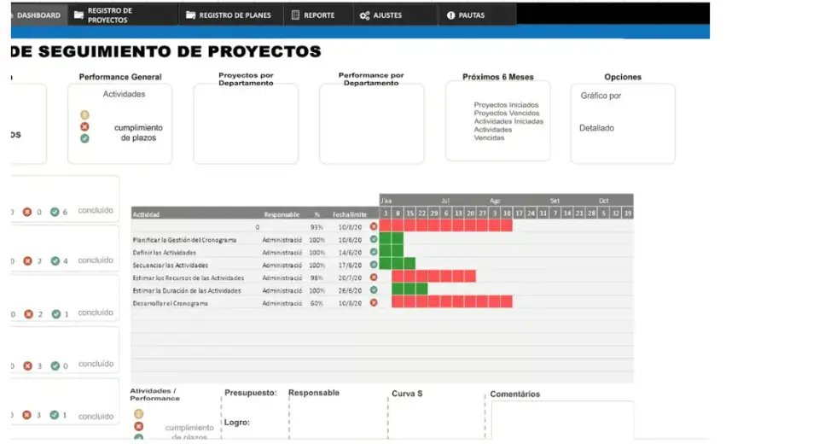Click red X status for Estimar los Recursos
Viewport: 819px width, 444px height.
click(x=374, y=277)
